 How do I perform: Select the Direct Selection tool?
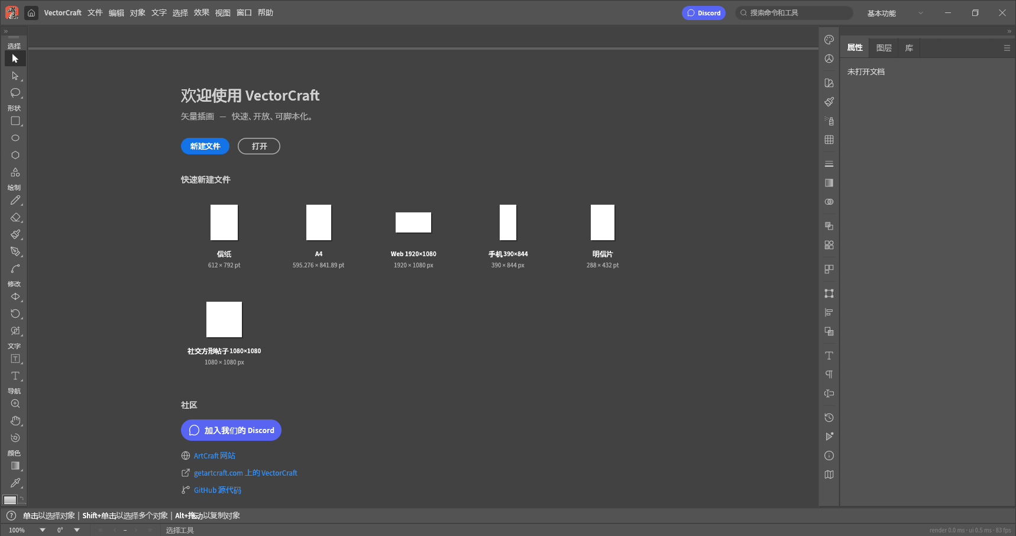(15, 76)
